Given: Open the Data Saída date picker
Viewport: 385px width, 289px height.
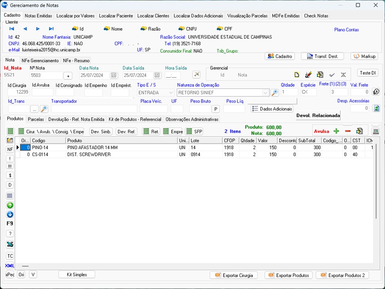Looking at the screenshot, I should (157, 76).
